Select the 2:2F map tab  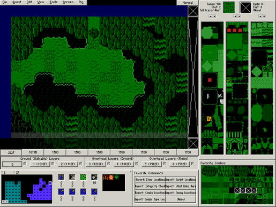tap(11, 152)
